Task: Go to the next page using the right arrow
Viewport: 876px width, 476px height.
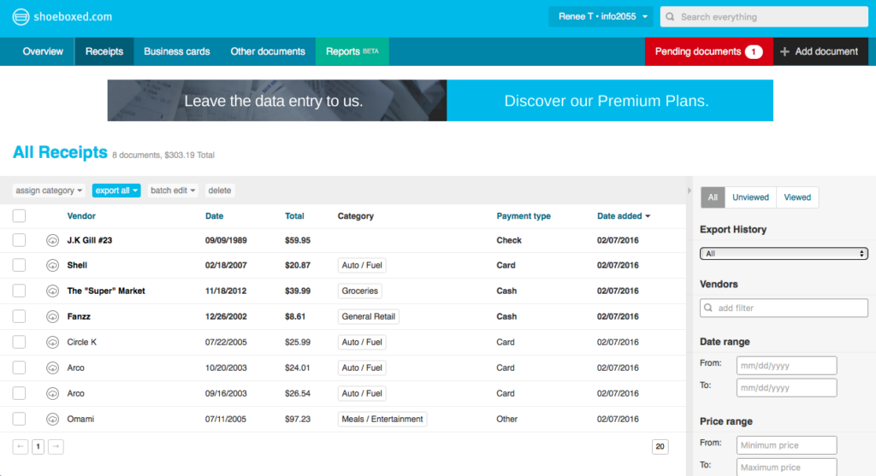Action: pos(56,446)
